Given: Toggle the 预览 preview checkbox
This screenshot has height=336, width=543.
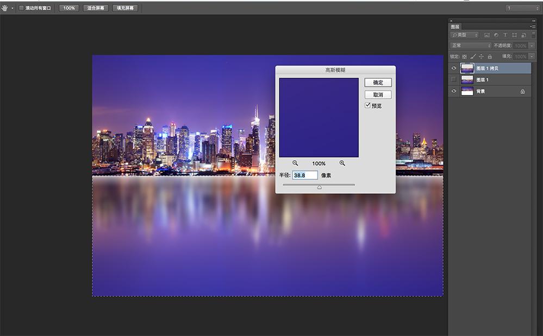Looking at the screenshot, I should point(368,105).
